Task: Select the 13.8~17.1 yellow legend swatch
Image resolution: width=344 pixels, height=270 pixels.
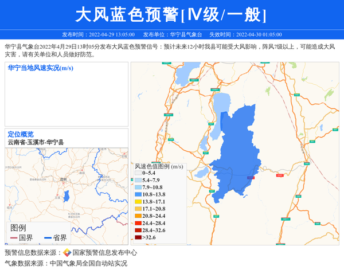Action: pyautogui.click(x=138, y=202)
